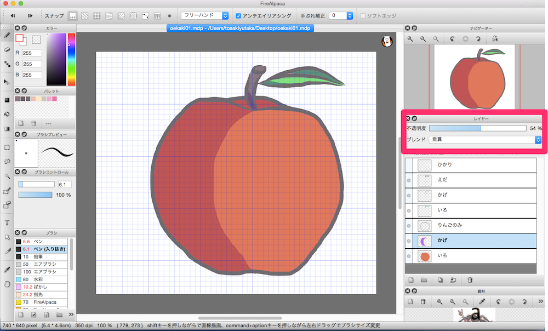
Task: Show more brush panel options chevron
Action: click(71, 315)
